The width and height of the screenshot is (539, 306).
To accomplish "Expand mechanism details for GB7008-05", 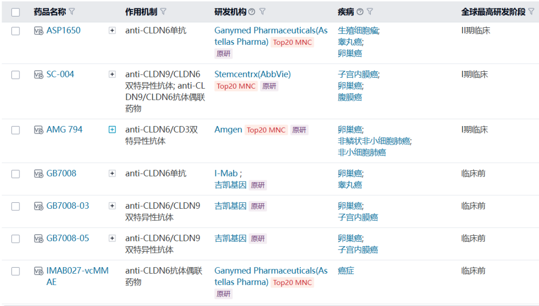I will coord(112,238).
